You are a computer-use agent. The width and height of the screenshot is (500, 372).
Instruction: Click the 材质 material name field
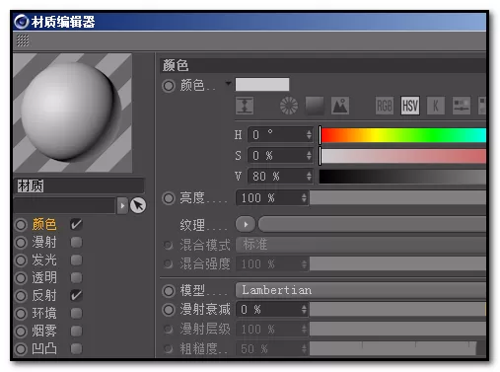point(79,186)
